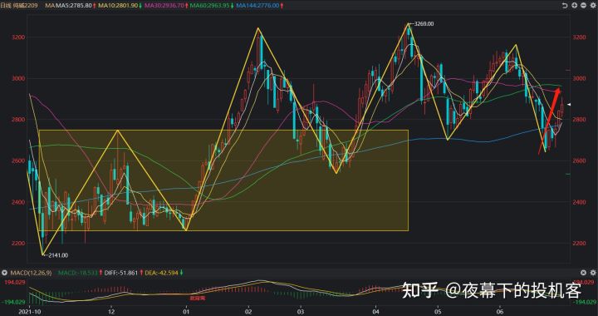
Task: Click the undo/restore arrow icon above chart
Action: pos(565,6)
